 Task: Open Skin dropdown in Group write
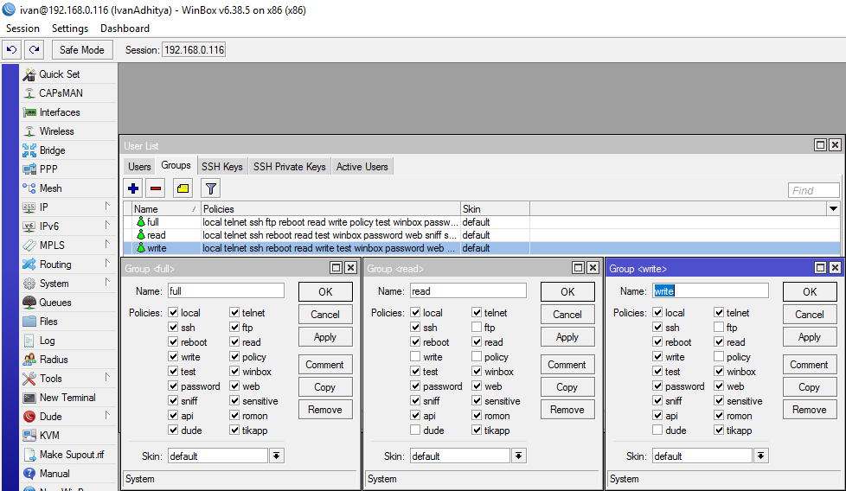pyautogui.click(x=760, y=456)
